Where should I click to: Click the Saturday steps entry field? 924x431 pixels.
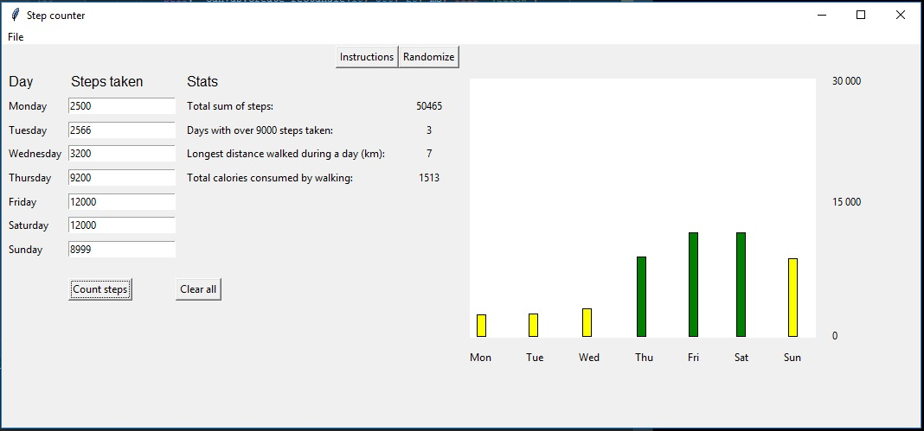(122, 225)
